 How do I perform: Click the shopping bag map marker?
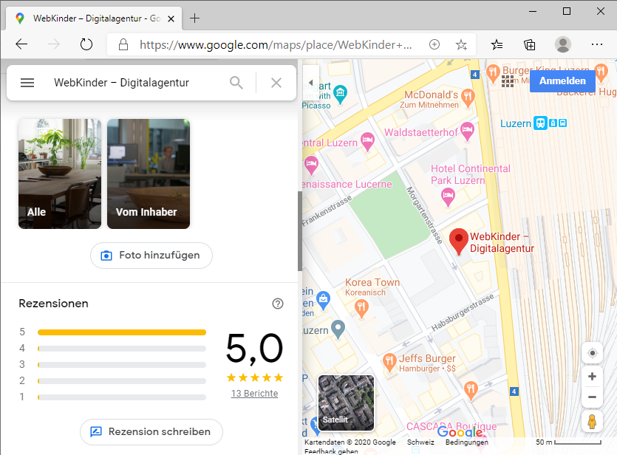(x=323, y=300)
